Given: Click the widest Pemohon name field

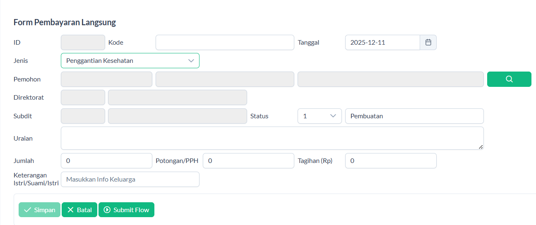Looking at the screenshot, I should point(390,79).
